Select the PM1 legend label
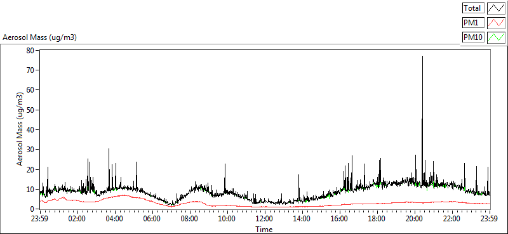The image size is (508, 234). (x=473, y=23)
